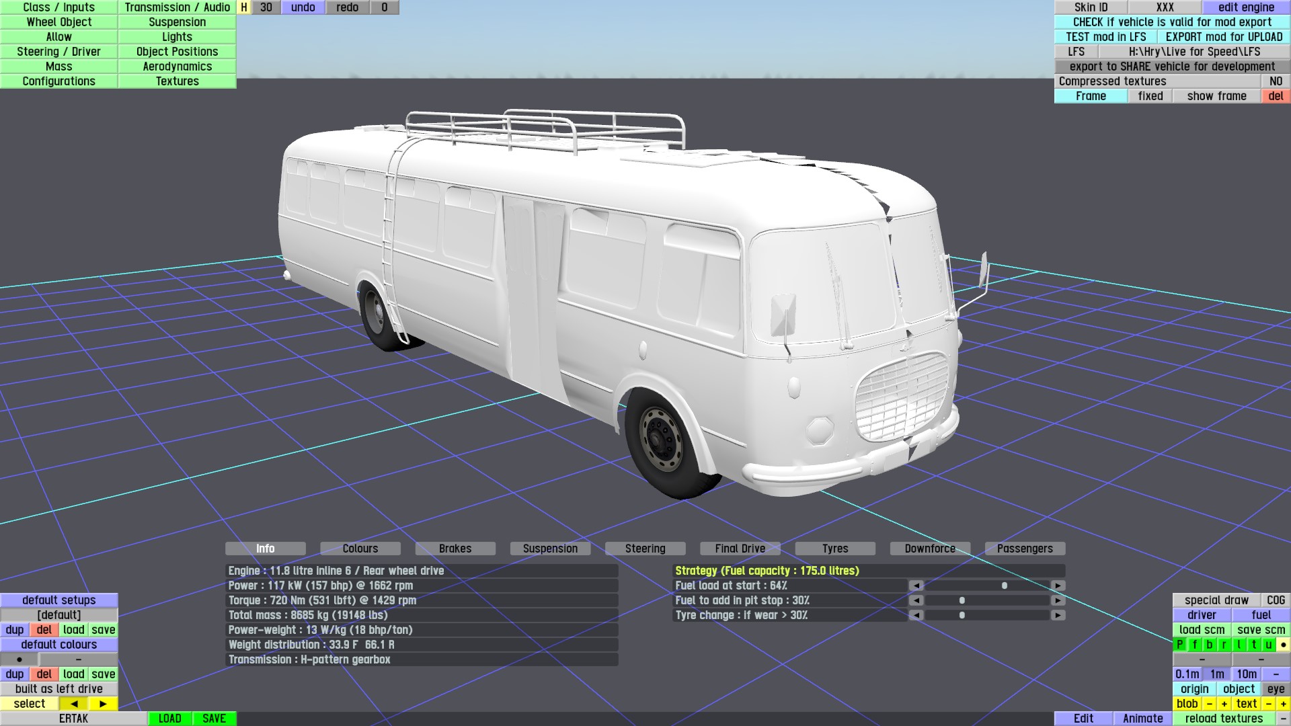
Task: Toggle the COG display button
Action: 1276,600
